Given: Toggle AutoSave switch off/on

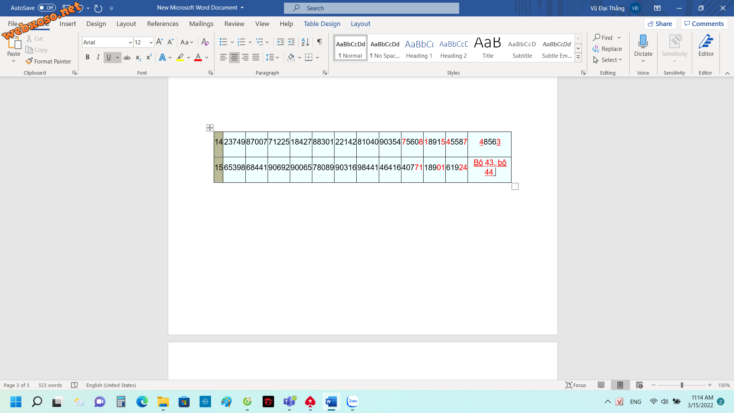Looking at the screenshot, I should point(47,8).
